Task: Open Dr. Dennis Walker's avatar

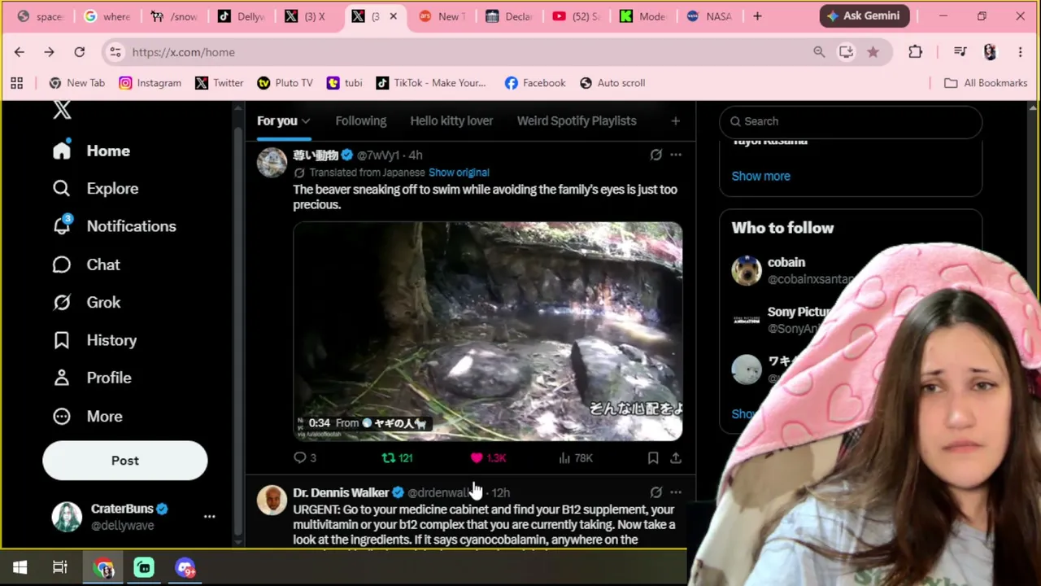Action: point(272,500)
